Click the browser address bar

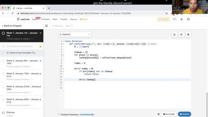point(75,13)
